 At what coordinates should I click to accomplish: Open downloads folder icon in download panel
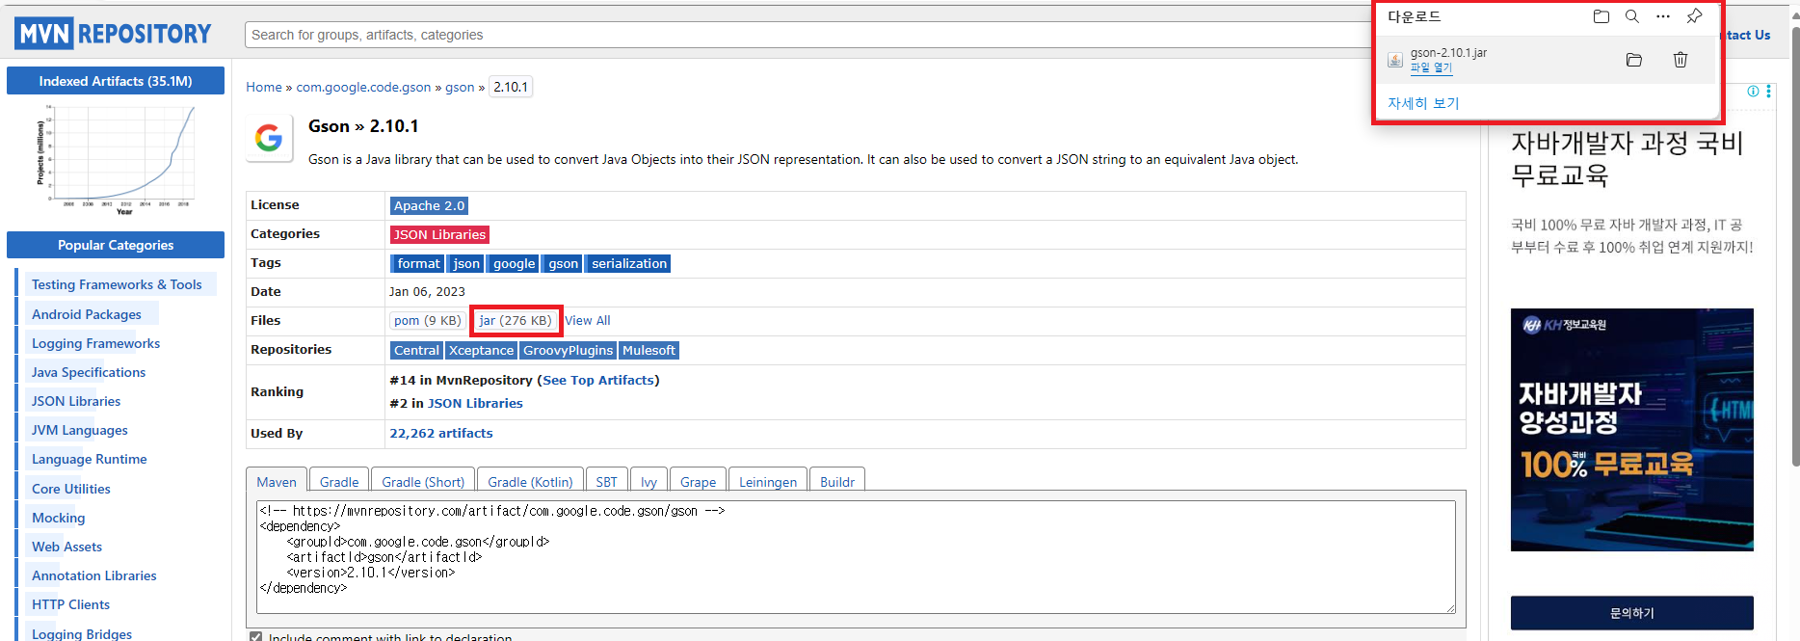point(1601,16)
